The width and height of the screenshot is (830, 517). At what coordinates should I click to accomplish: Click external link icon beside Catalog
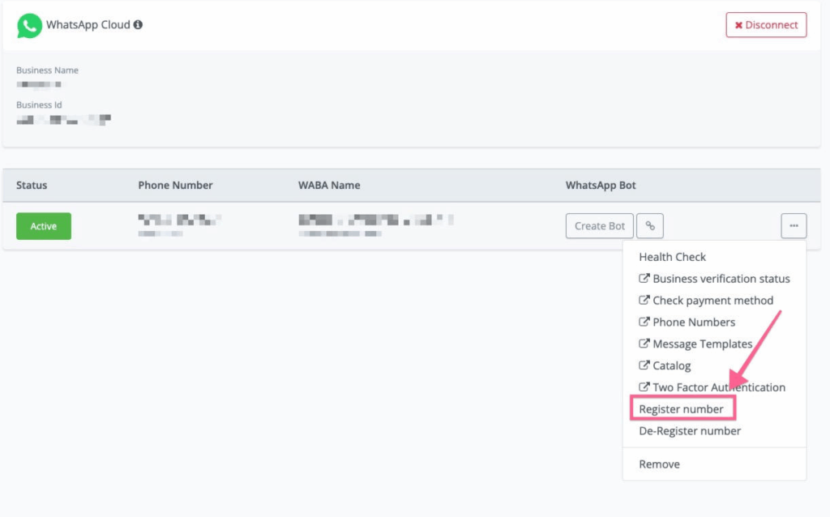644,366
